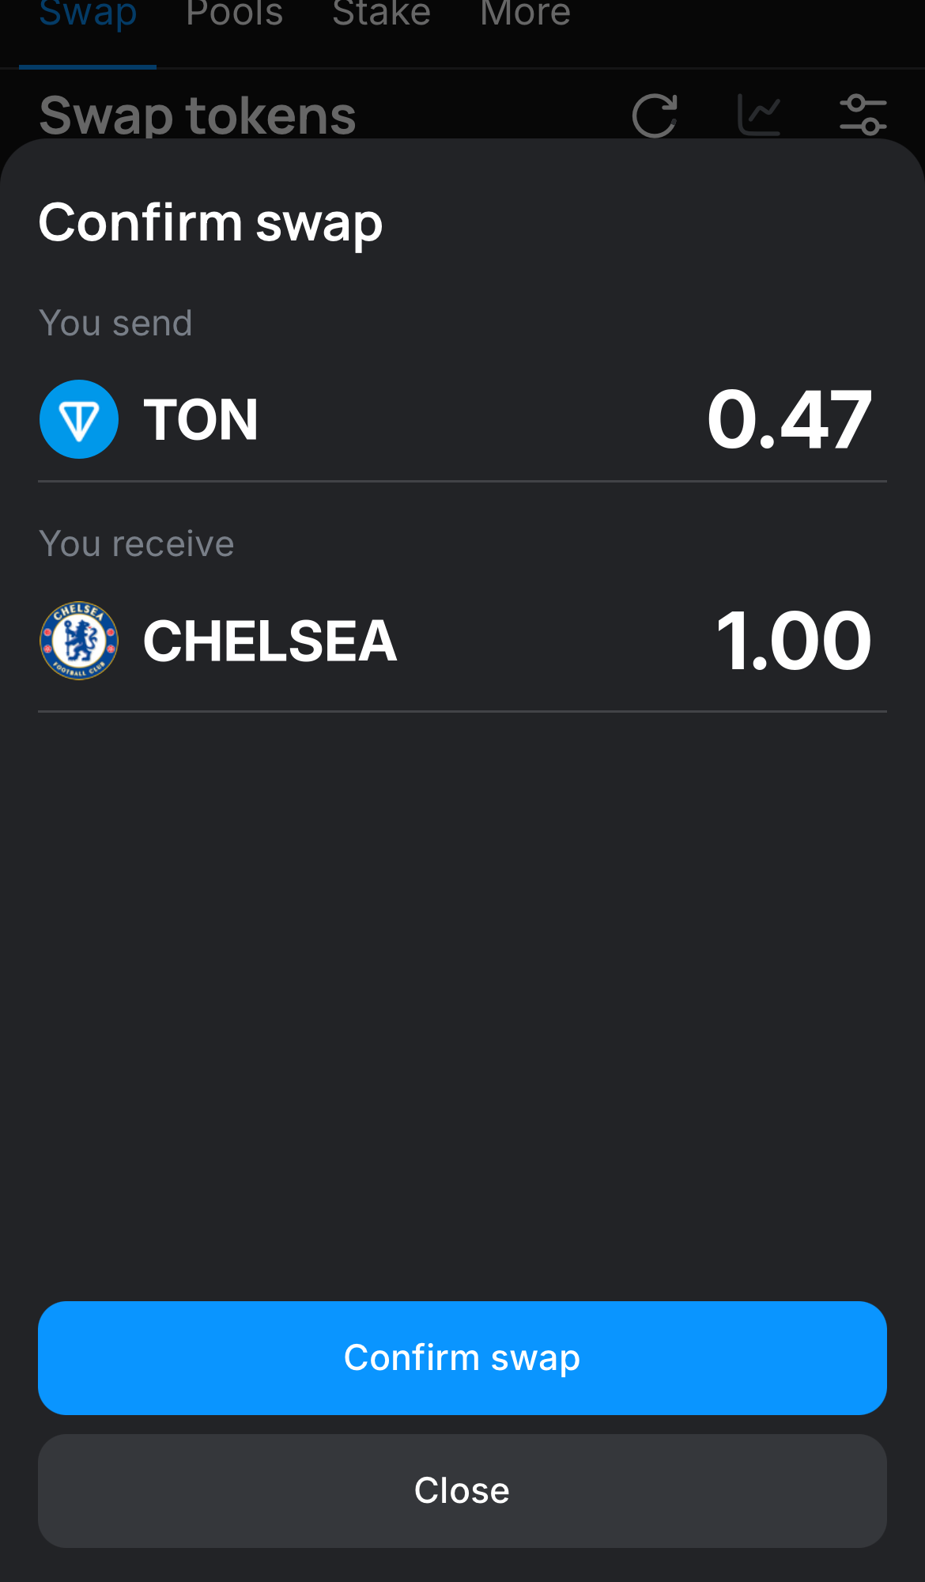This screenshot has height=1582, width=925.
Task: Click the 1.00 receive amount
Action: [793, 641]
